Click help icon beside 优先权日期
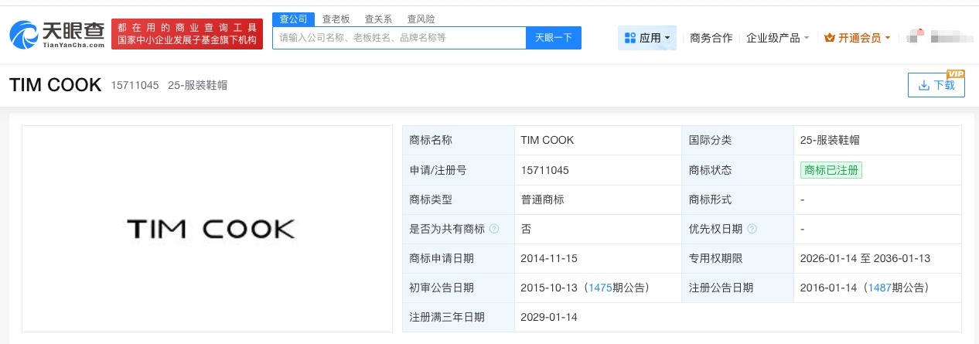This screenshot has width=979, height=344. pos(752,229)
